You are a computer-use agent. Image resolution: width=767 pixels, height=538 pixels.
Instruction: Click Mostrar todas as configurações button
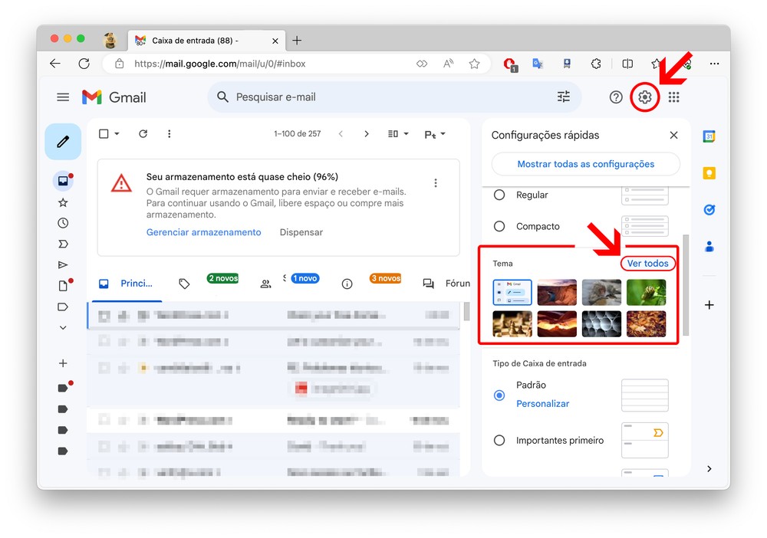click(585, 164)
